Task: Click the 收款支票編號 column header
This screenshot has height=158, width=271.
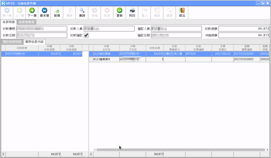Action: click(199, 48)
